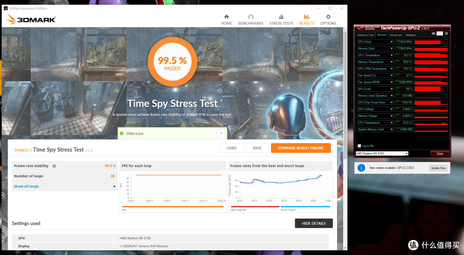The width and height of the screenshot is (464, 255).
Task: Go to 3DMark Home
Action: 226,20
